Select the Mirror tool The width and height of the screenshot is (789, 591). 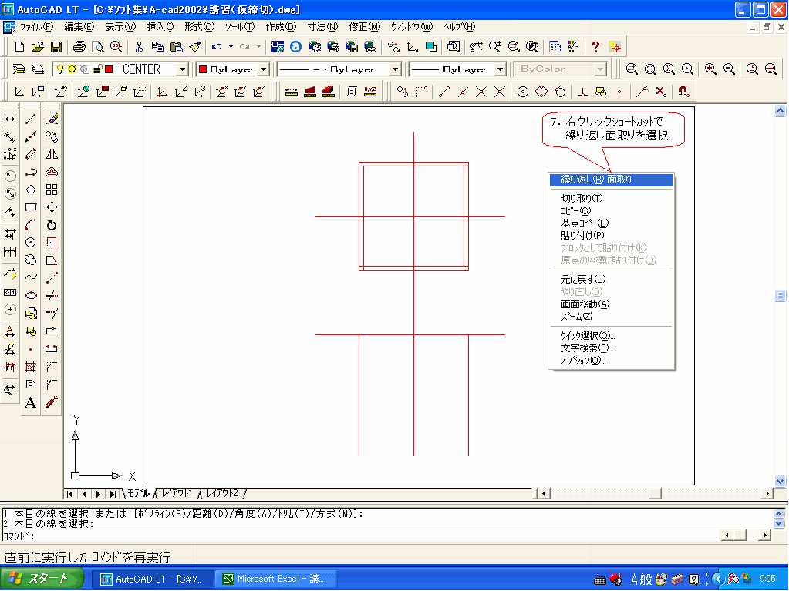click(x=52, y=154)
